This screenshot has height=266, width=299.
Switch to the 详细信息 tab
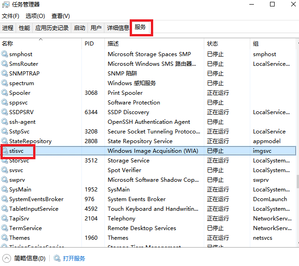pos(118,28)
